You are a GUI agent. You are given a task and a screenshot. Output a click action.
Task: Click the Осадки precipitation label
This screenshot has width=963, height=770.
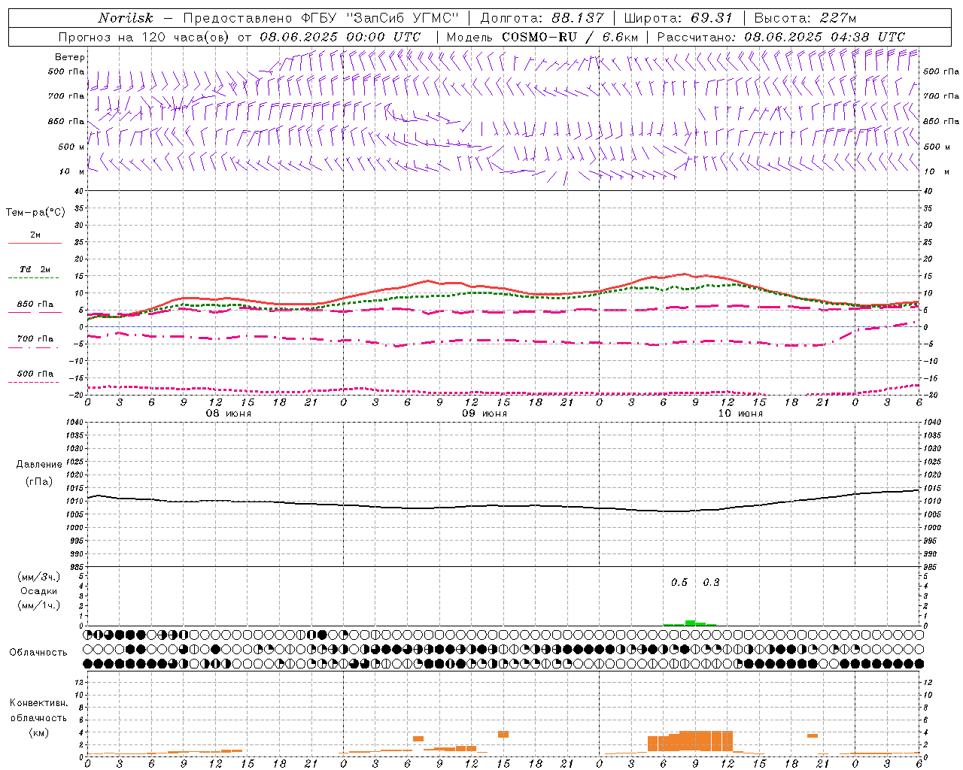39,591
